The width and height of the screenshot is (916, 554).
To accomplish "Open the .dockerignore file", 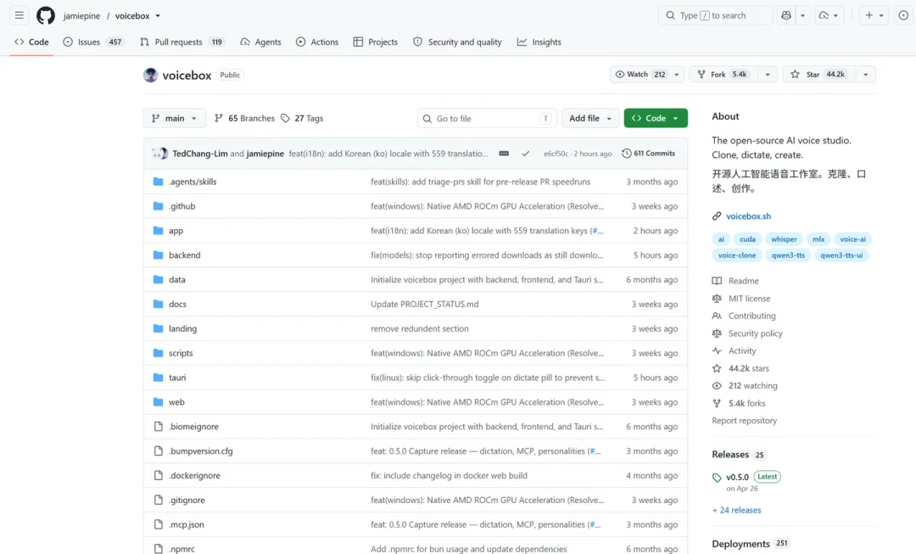I will (x=194, y=476).
